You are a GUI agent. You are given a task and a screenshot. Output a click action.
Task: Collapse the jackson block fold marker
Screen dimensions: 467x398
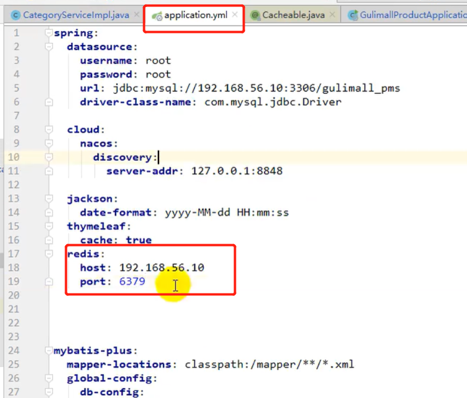49,198
